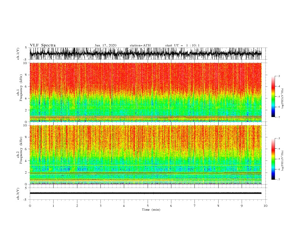Click the ch.1 spectrogram "4" kHz tick
The width and height of the screenshot is (299, 231).
coord(26,99)
